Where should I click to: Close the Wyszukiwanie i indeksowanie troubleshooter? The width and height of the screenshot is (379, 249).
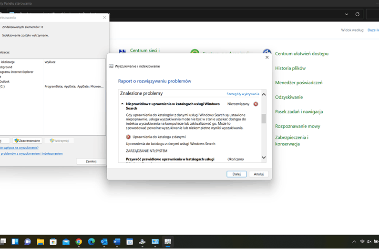(267, 58)
